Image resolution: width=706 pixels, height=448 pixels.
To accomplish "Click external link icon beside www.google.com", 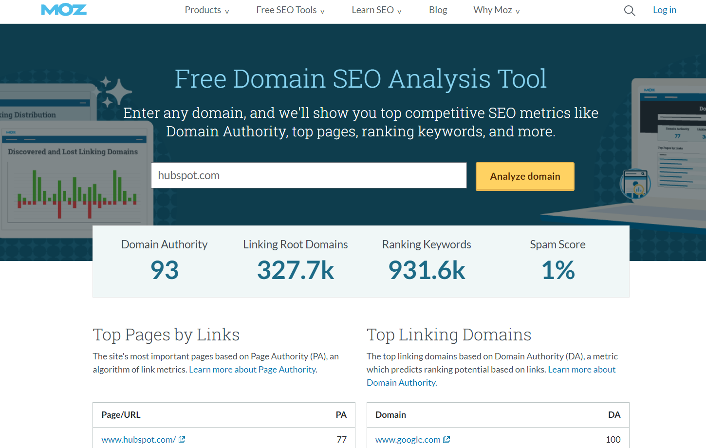I will click(446, 439).
